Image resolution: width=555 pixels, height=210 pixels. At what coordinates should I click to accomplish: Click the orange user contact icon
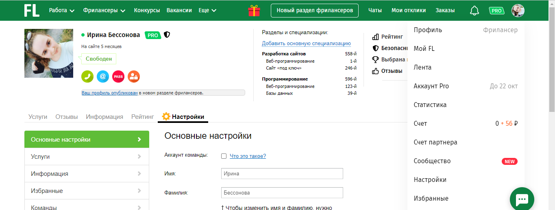point(134,76)
